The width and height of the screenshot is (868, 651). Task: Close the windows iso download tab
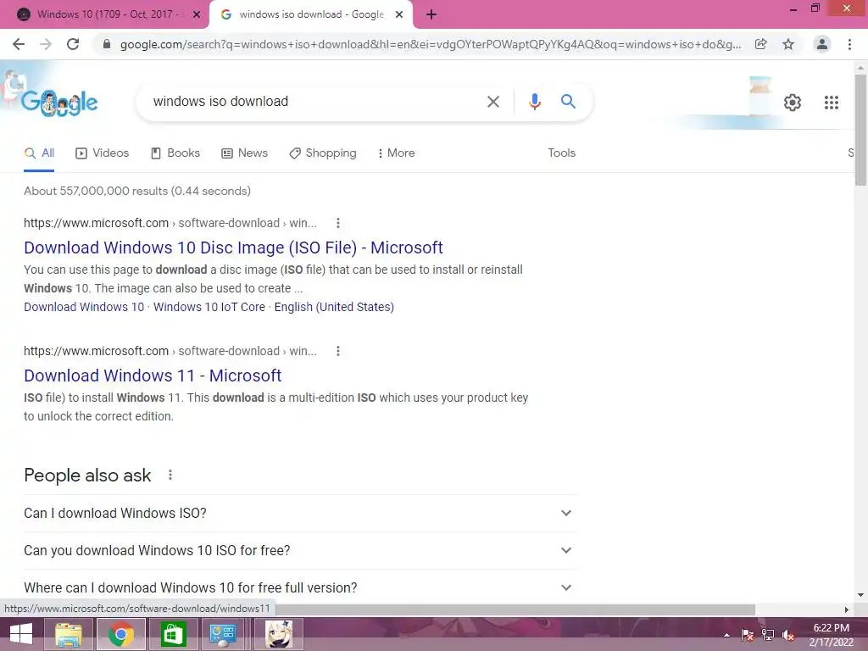pos(399,15)
